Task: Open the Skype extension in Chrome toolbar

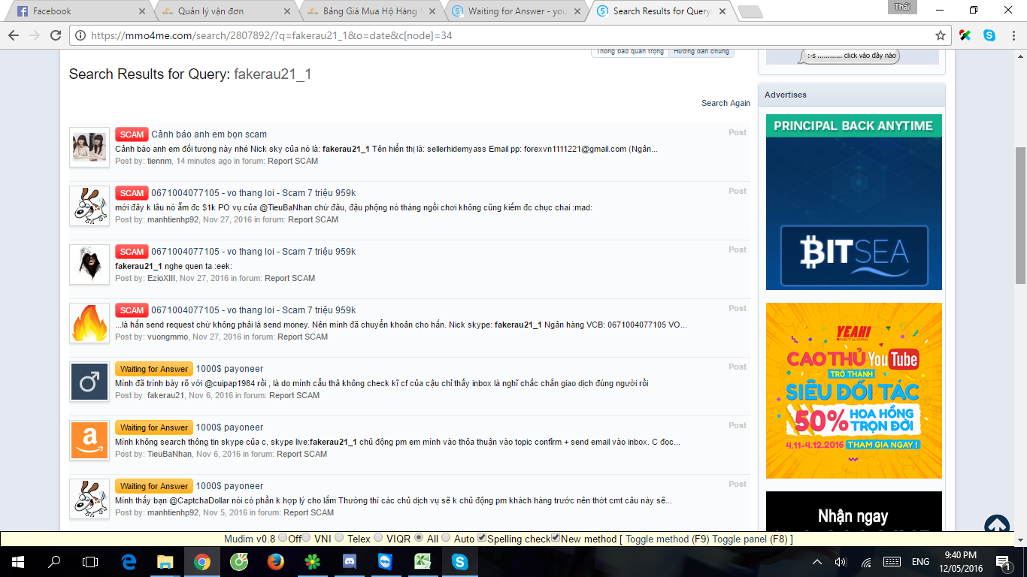Action: tap(989, 35)
